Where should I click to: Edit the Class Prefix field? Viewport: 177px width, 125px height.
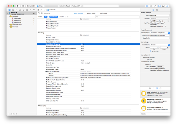tap(160, 38)
